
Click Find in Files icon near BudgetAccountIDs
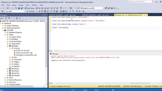(x=78, y=8)
